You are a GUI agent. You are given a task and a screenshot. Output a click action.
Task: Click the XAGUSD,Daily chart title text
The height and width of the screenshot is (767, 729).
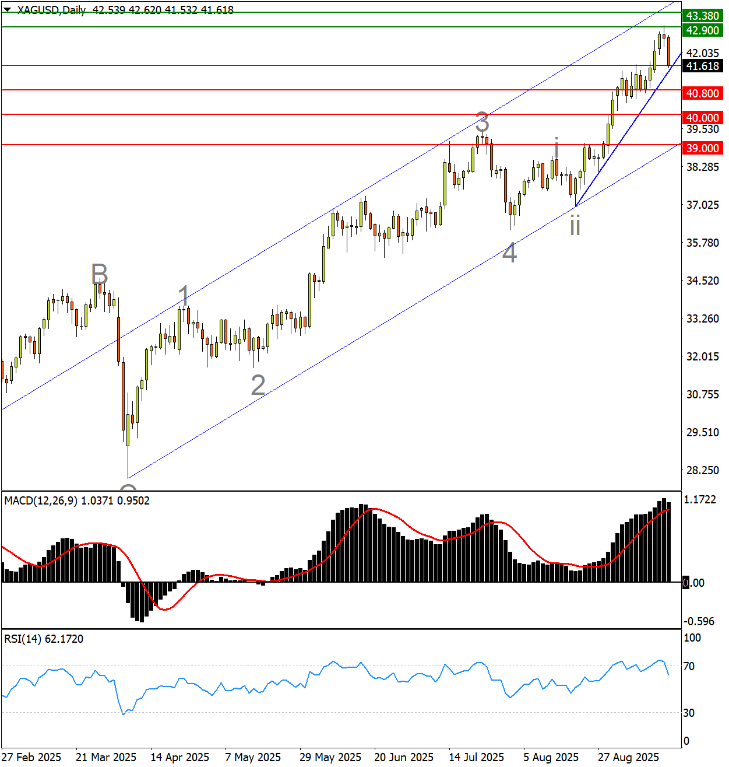[51, 10]
